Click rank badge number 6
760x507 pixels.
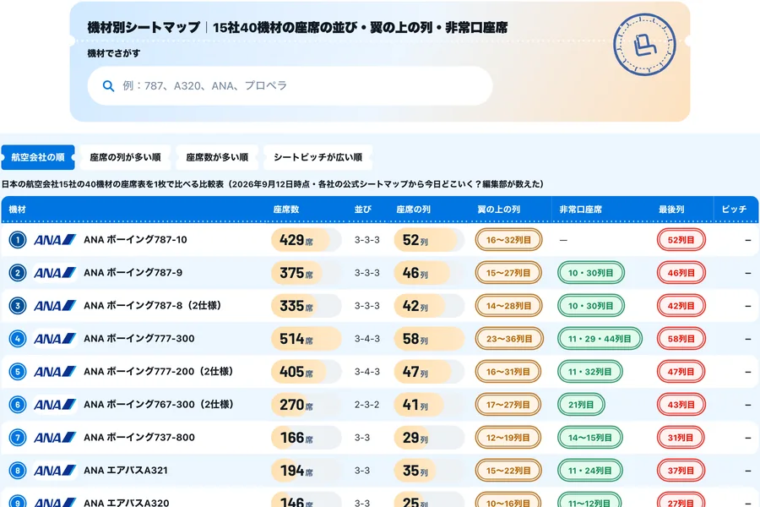(18, 405)
